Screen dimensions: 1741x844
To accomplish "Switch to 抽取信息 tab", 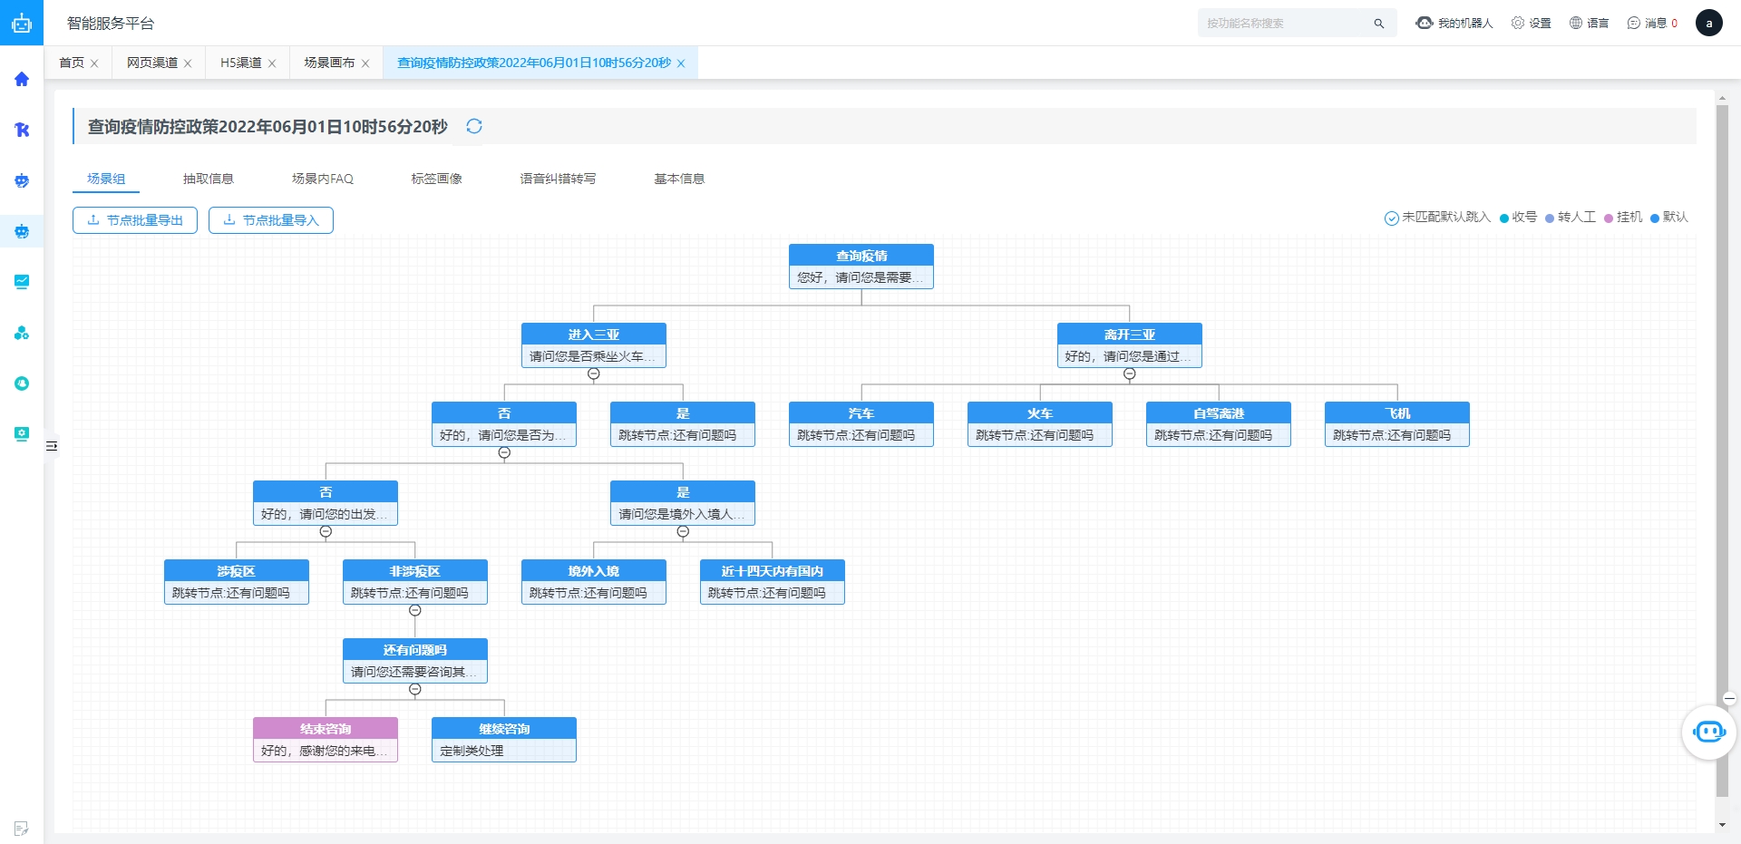I will click(x=209, y=179).
